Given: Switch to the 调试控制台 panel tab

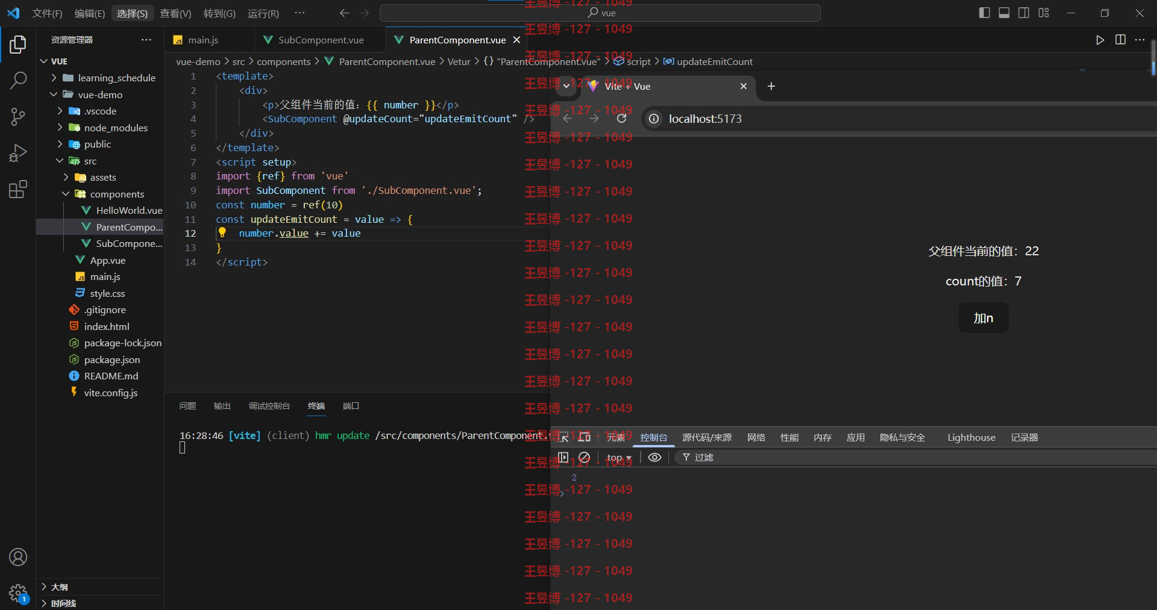Looking at the screenshot, I should (269, 406).
